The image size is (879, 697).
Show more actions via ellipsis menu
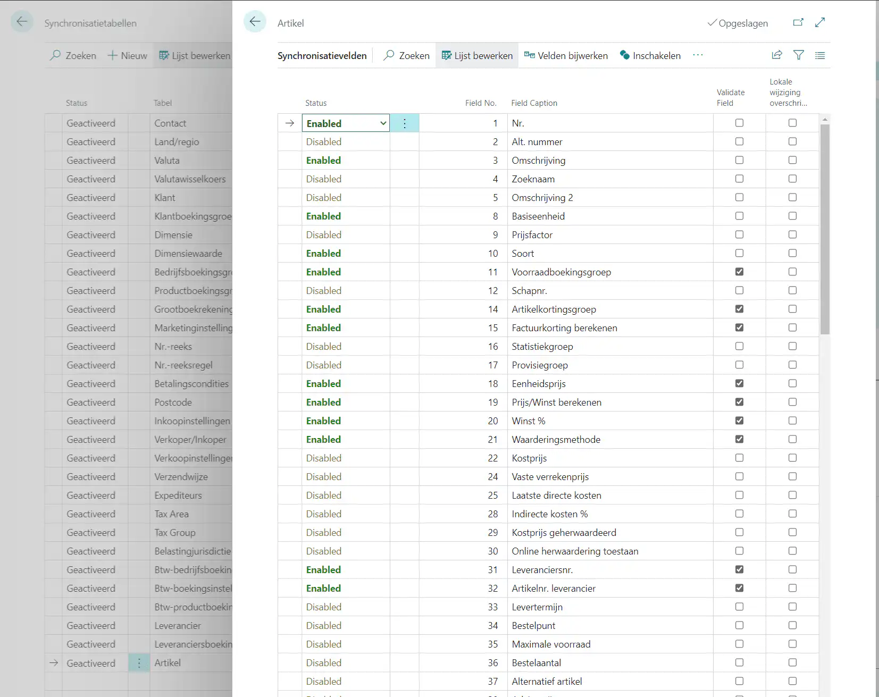698,55
